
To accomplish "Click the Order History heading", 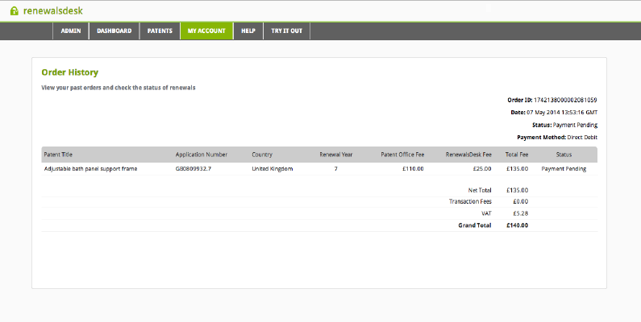I will [x=70, y=72].
